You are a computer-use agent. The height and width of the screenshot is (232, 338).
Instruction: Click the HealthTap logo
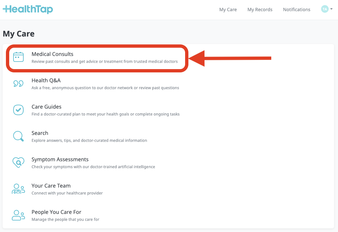click(28, 9)
